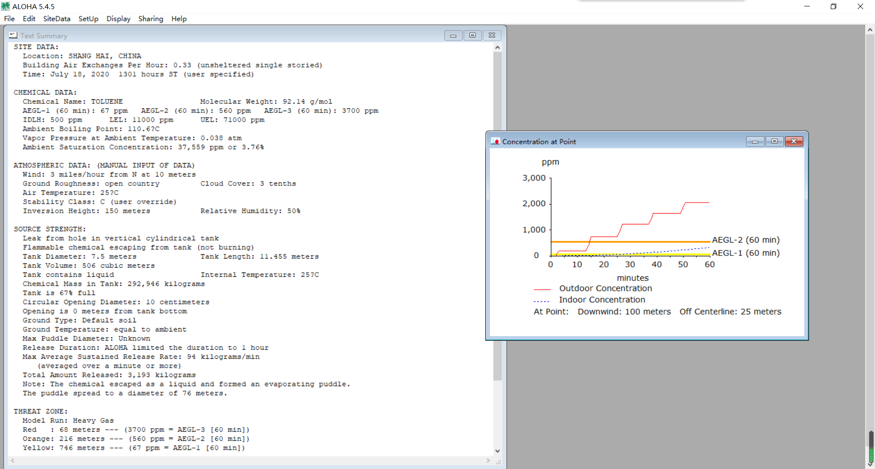Viewport: 875px width, 469px height.
Task: Click the blue dotted Indoor Concentration legend
Action: pyautogui.click(x=542, y=301)
